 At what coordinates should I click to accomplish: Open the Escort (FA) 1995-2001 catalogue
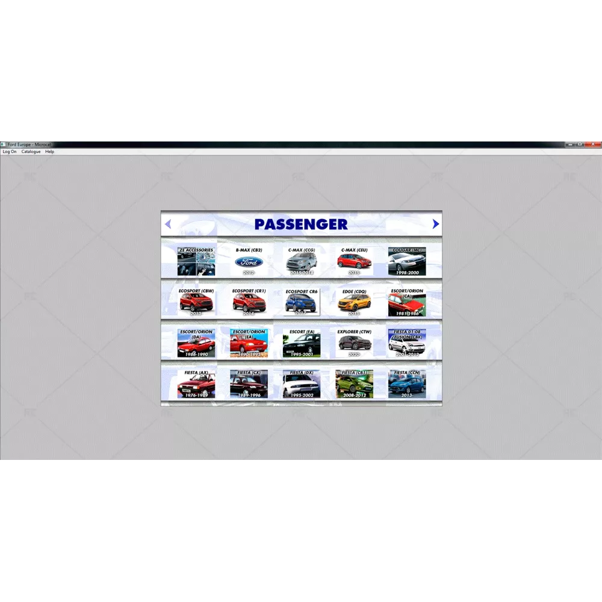302,343
